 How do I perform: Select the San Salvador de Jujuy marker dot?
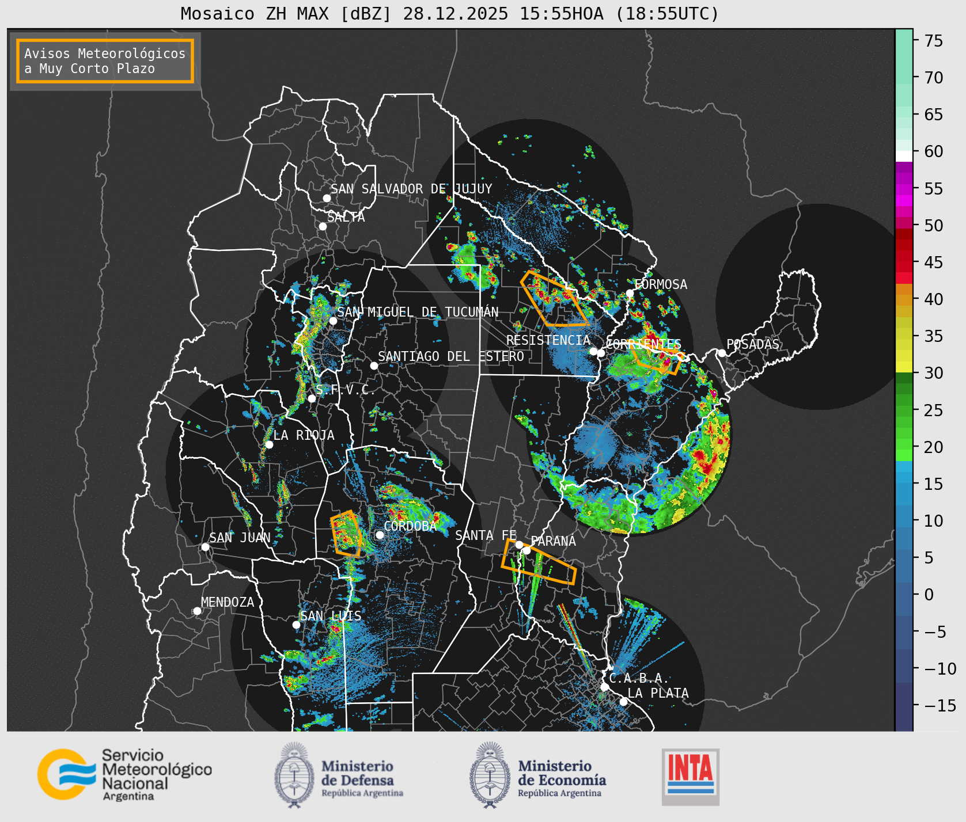coord(327,198)
